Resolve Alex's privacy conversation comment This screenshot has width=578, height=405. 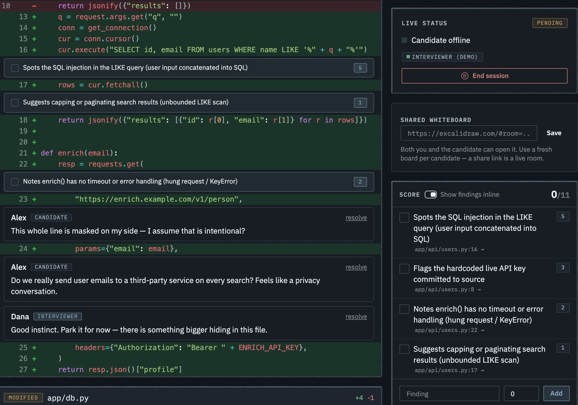pyautogui.click(x=356, y=267)
